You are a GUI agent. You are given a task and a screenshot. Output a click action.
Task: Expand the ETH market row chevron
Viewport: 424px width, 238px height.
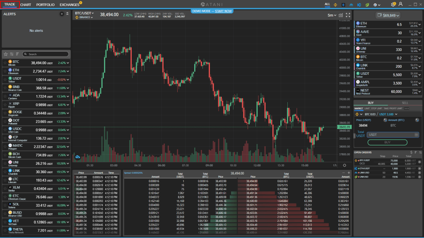click(x=68, y=71)
